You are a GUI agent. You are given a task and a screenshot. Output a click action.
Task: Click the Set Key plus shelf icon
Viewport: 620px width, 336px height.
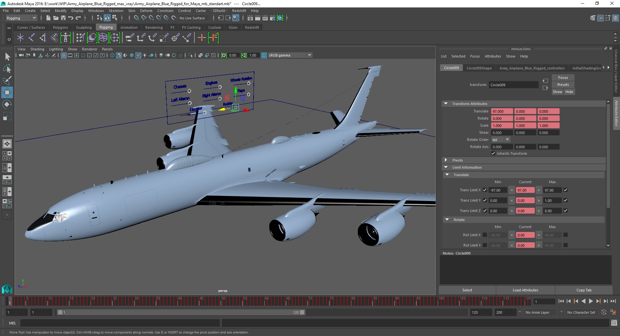[201, 38]
